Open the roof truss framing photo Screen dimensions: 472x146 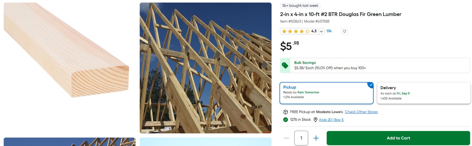206,68
